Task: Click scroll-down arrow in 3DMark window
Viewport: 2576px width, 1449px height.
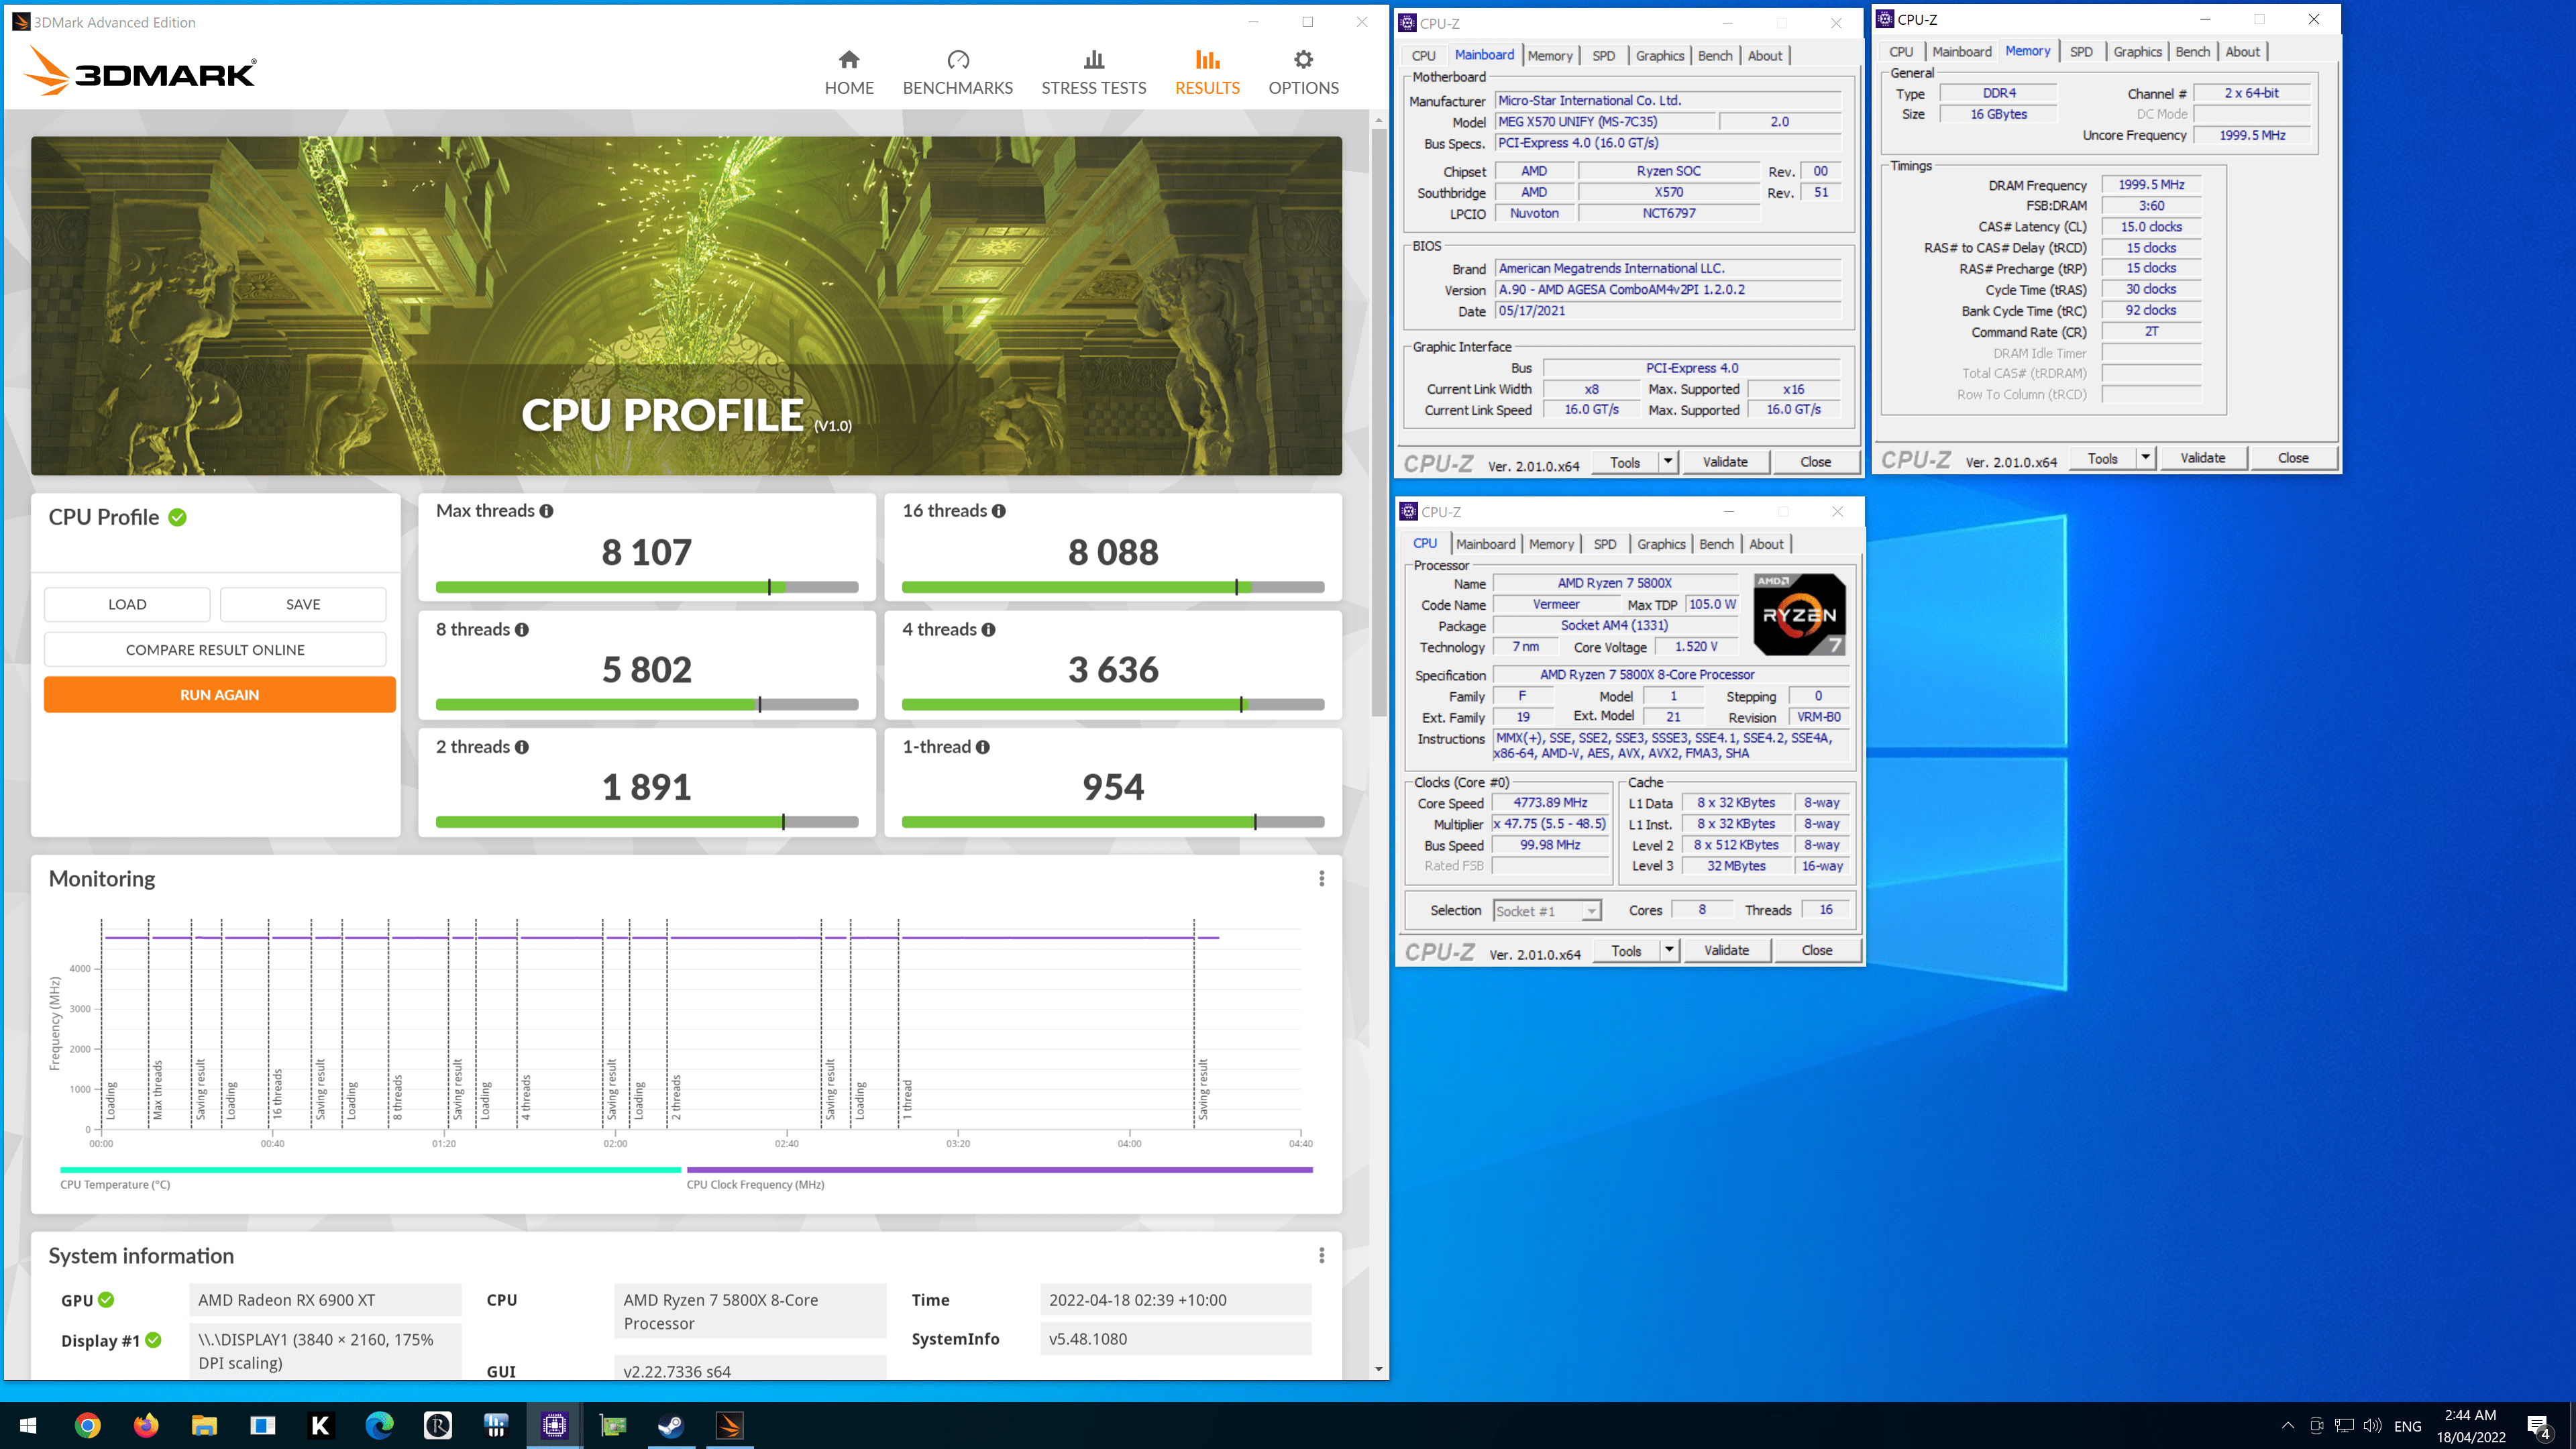Action: point(1379,1370)
